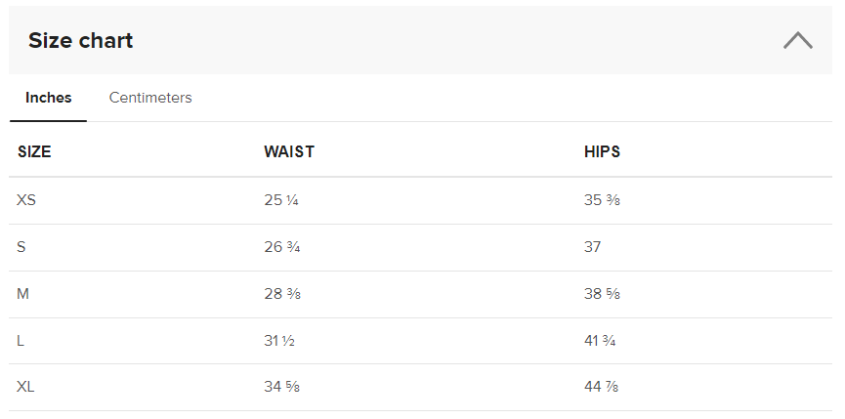845x419 pixels.
Task: Collapse the Size chart chevron
Action: tap(797, 41)
